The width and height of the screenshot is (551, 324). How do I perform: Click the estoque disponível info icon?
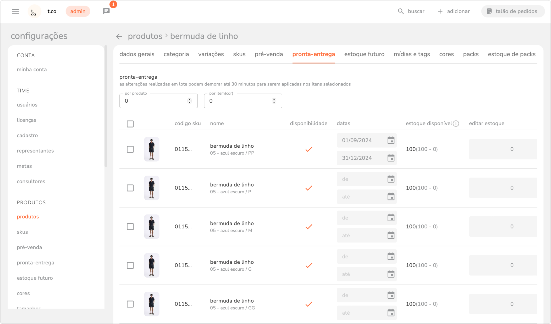(x=456, y=124)
